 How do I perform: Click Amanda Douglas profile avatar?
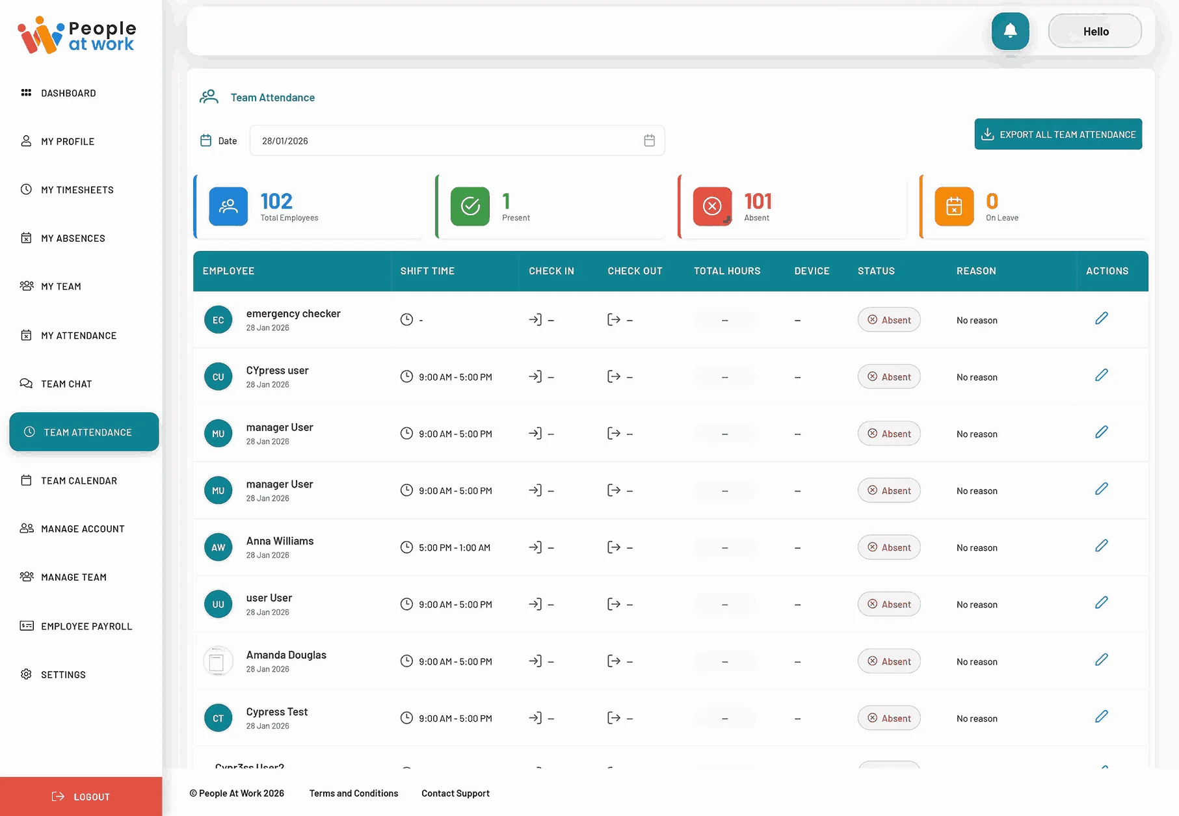click(x=218, y=661)
